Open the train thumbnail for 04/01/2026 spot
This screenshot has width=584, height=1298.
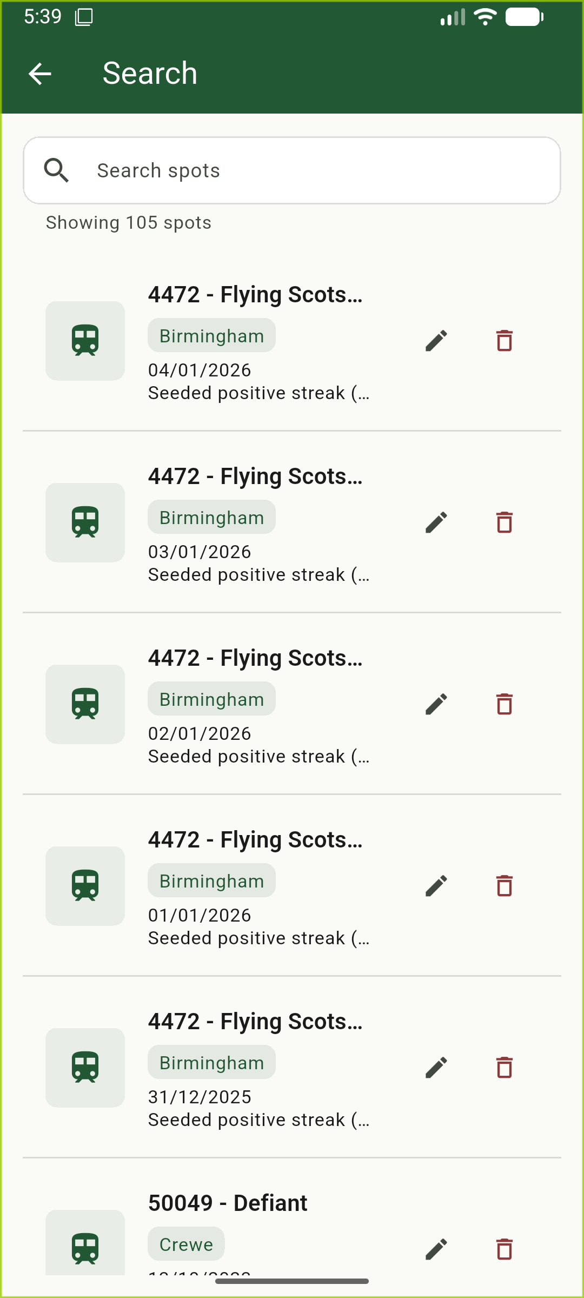(85, 341)
